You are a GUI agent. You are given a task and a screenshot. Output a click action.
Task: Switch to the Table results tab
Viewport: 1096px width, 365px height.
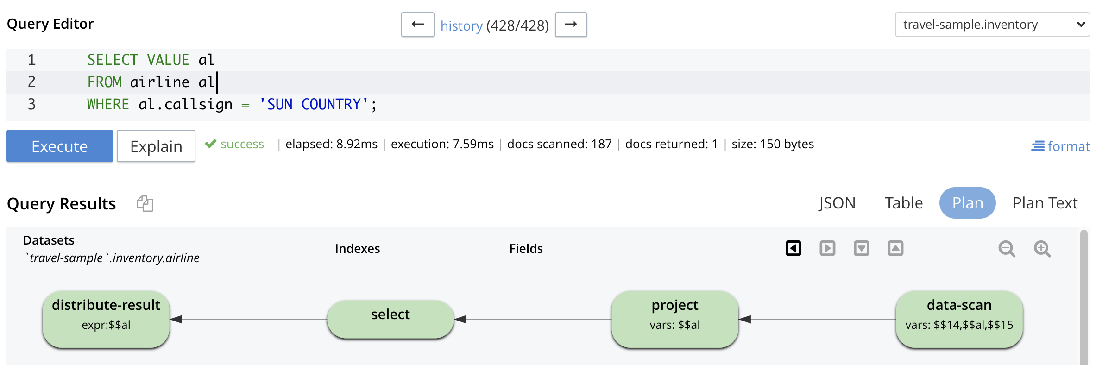[x=903, y=203]
